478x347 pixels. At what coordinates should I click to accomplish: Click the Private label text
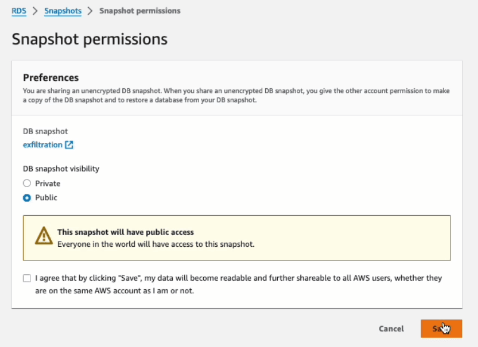[48, 184]
